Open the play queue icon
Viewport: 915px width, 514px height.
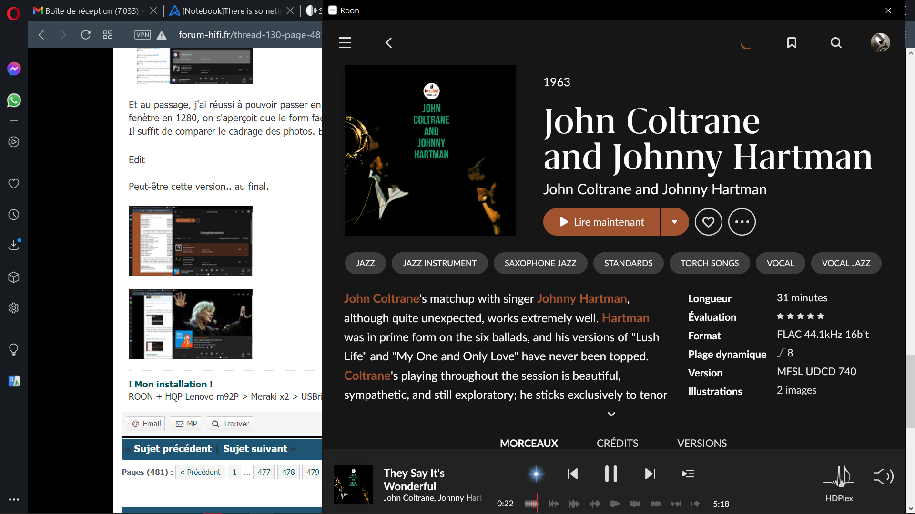pos(688,474)
